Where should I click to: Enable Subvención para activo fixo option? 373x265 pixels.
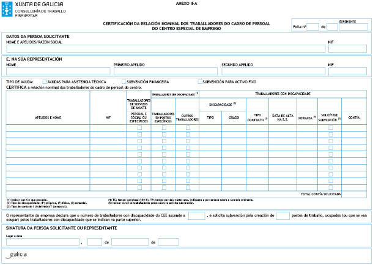200,81
